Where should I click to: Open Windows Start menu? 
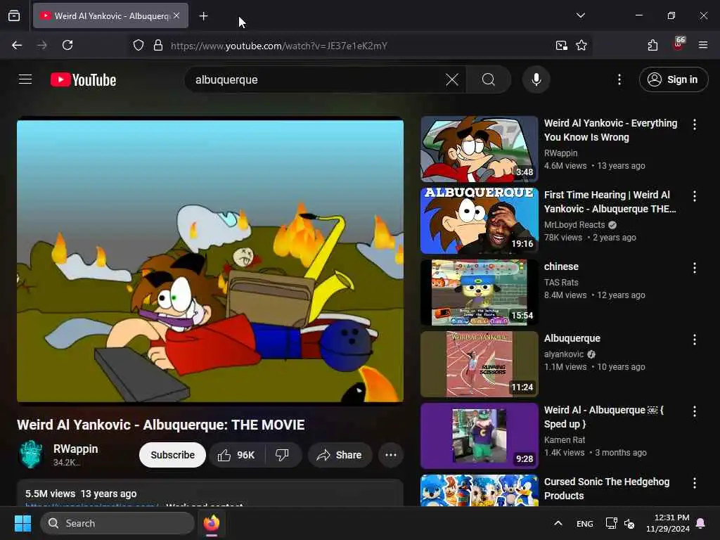coord(22,523)
